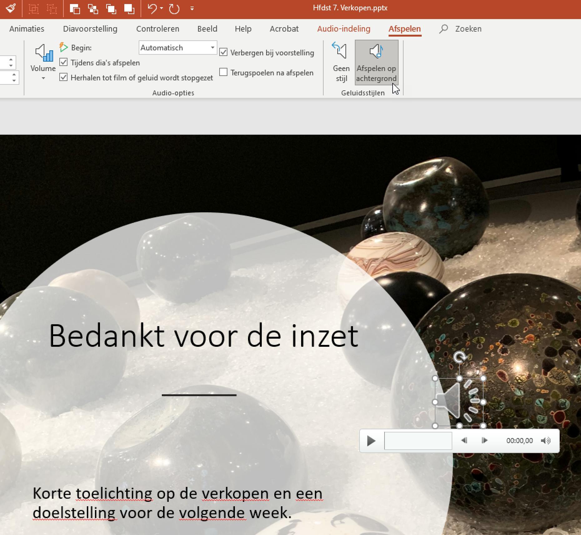Open the Animaties tab
Screen dimensions: 581x535
tap(27, 29)
